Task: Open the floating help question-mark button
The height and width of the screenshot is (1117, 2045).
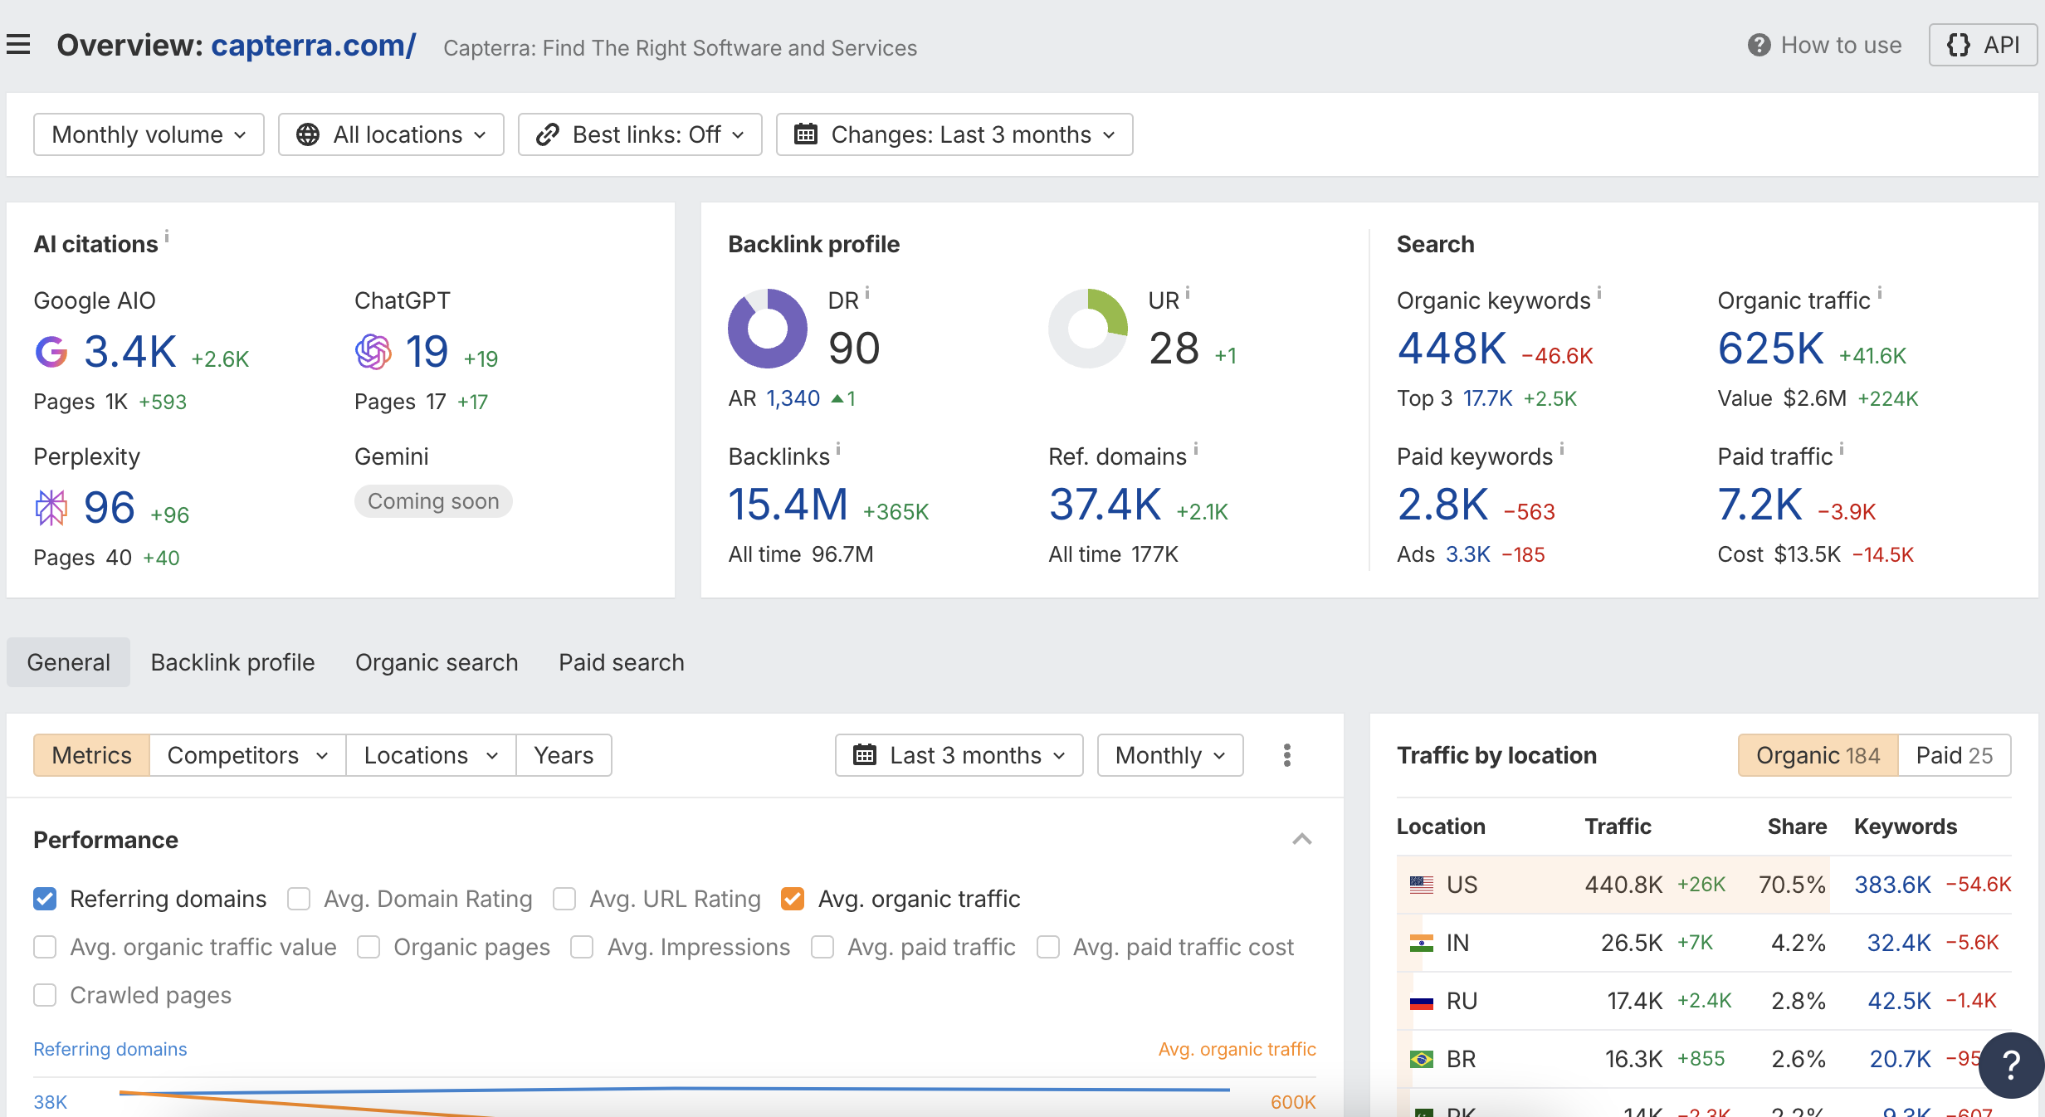Action: click(x=2011, y=1065)
